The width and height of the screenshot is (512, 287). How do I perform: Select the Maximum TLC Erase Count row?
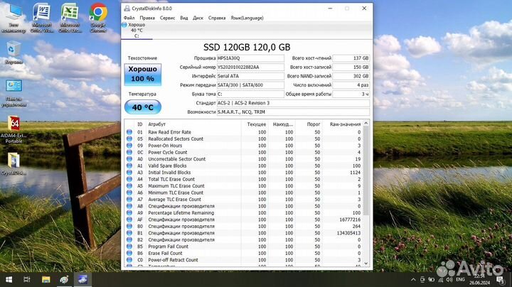click(x=244, y=186)
